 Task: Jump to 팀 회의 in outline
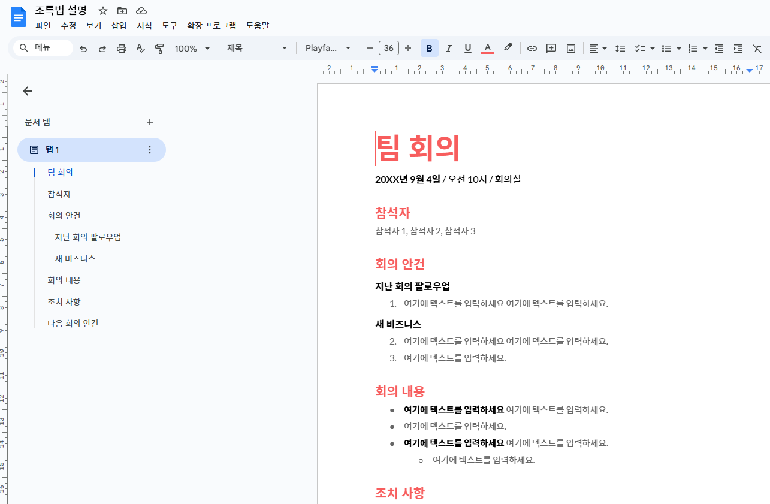60,173
